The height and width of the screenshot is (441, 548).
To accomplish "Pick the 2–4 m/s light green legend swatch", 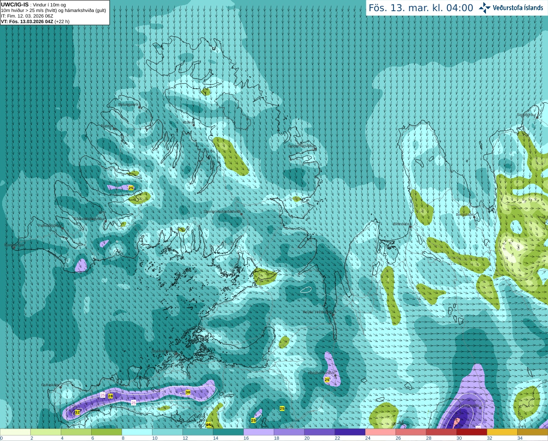I will coord(46,432).
